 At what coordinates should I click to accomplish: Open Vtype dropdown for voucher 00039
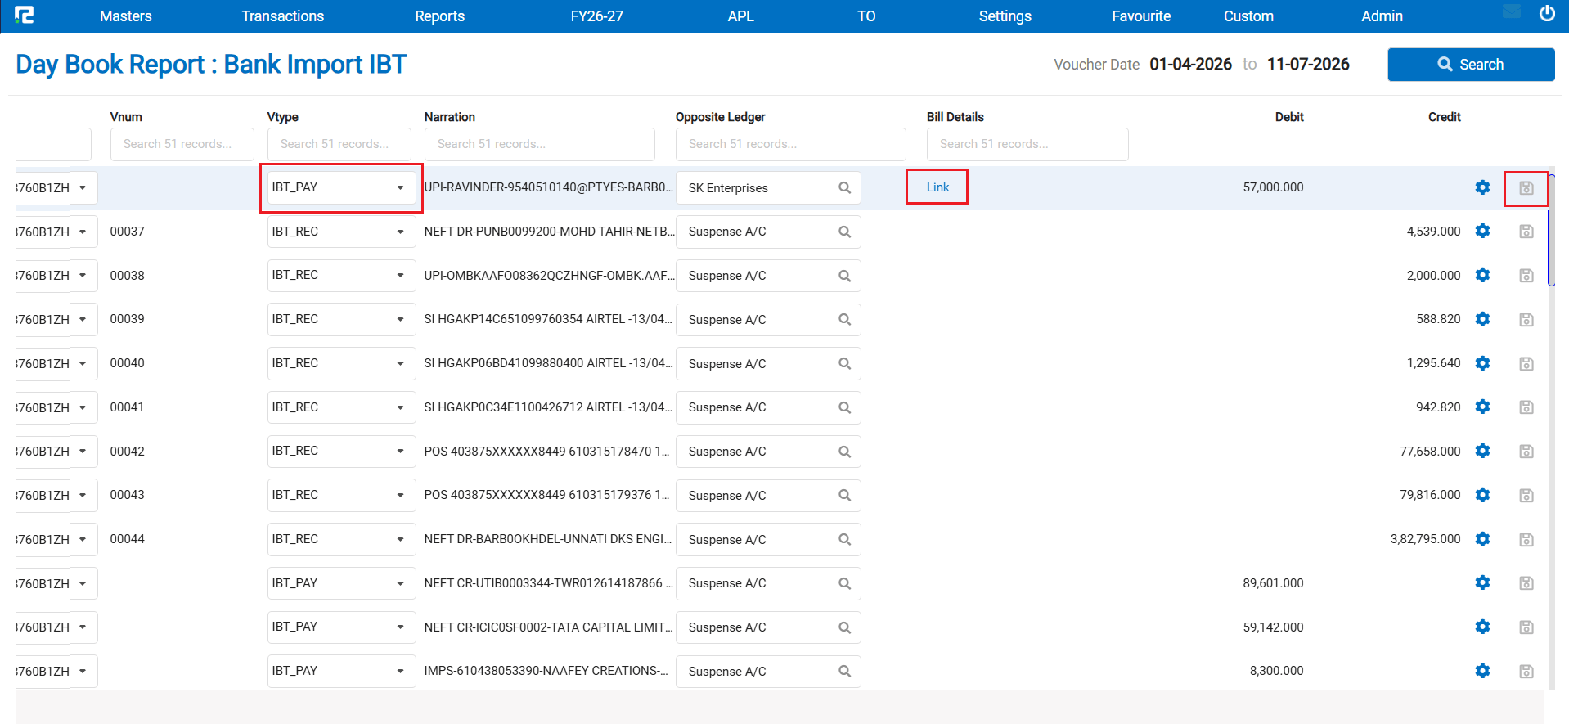pyautogui.click(x=341, y=319)
